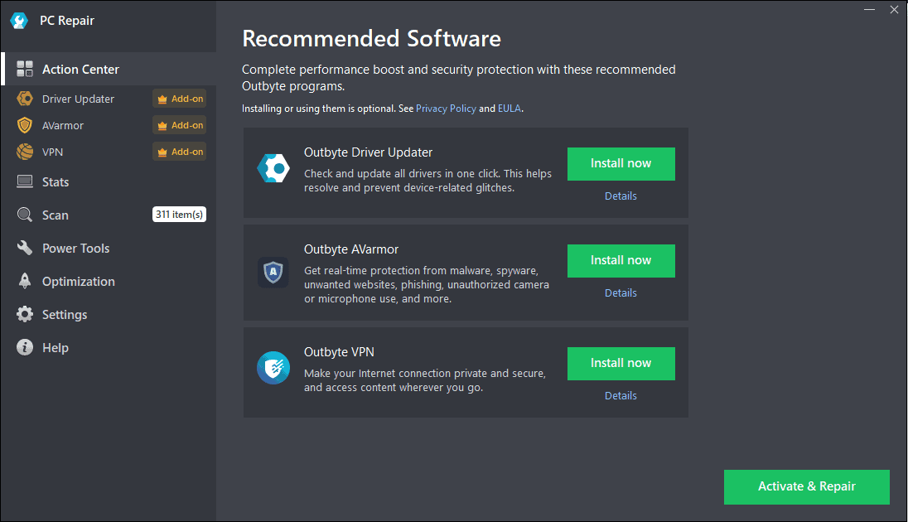The width and height of the screenshot is (908, 522).
Task: Open the Scan section
Action: click(x=109, y=215)
